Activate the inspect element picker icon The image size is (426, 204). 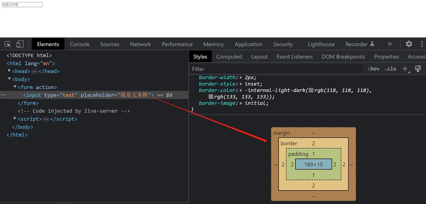[7, 44]
